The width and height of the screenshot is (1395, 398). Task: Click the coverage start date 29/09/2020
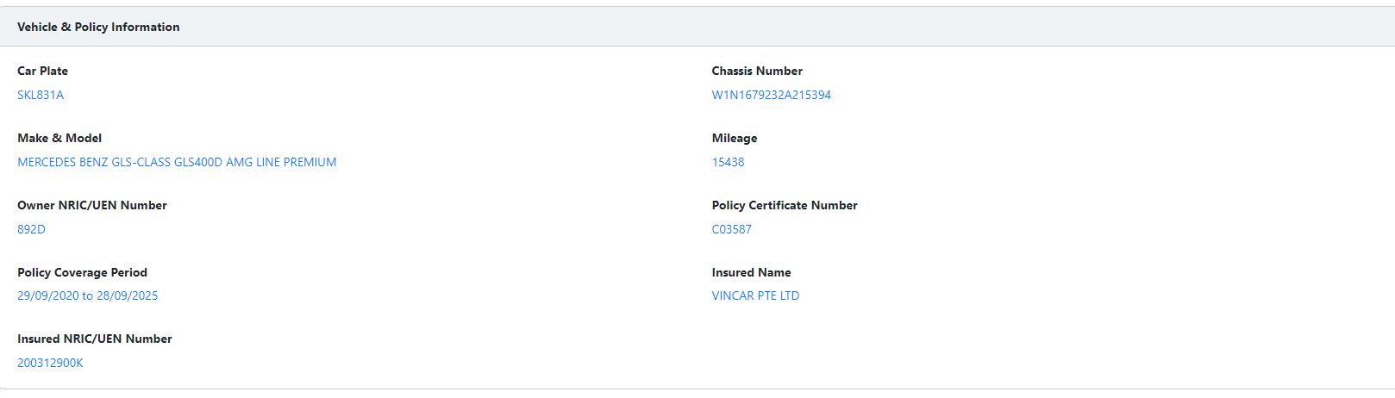pyautogui.click(x=47, y=295)
